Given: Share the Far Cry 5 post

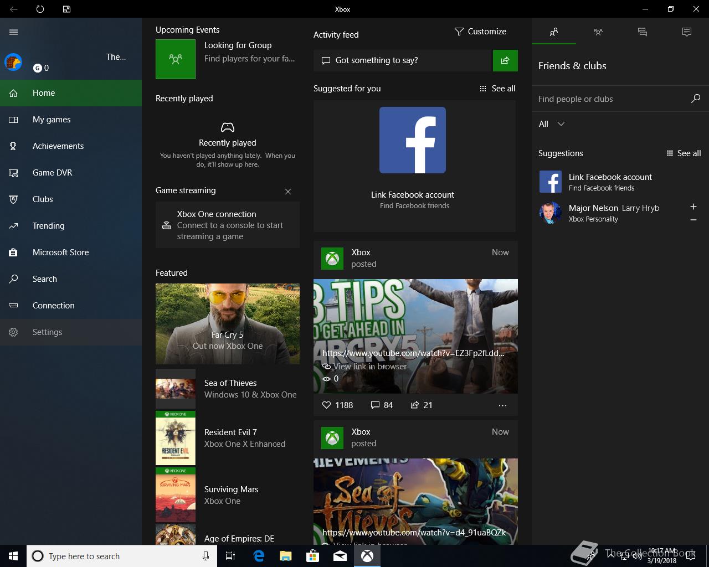Looking at the screenshot, I should [x=422, y=405].
